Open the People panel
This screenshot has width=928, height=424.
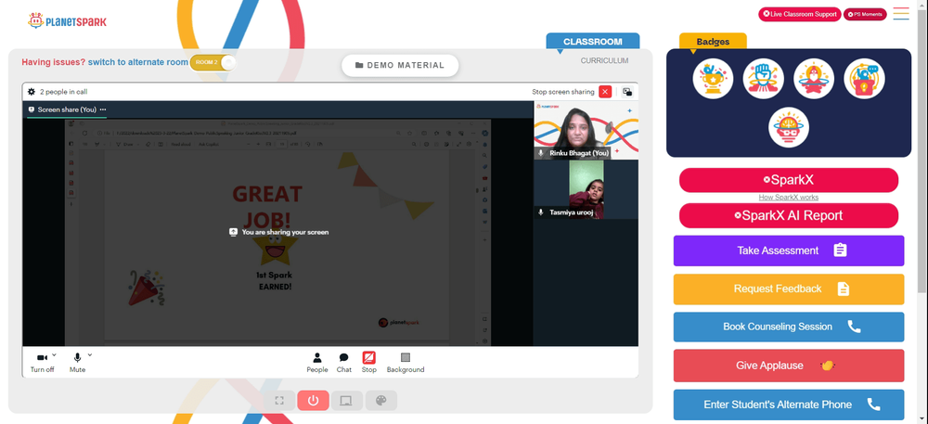(317, 363)
